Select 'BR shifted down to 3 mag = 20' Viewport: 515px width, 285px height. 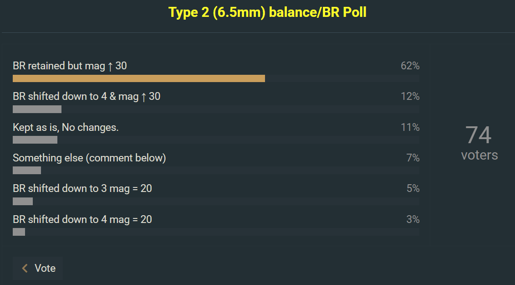pyautogui.click(x=82, y=188)
